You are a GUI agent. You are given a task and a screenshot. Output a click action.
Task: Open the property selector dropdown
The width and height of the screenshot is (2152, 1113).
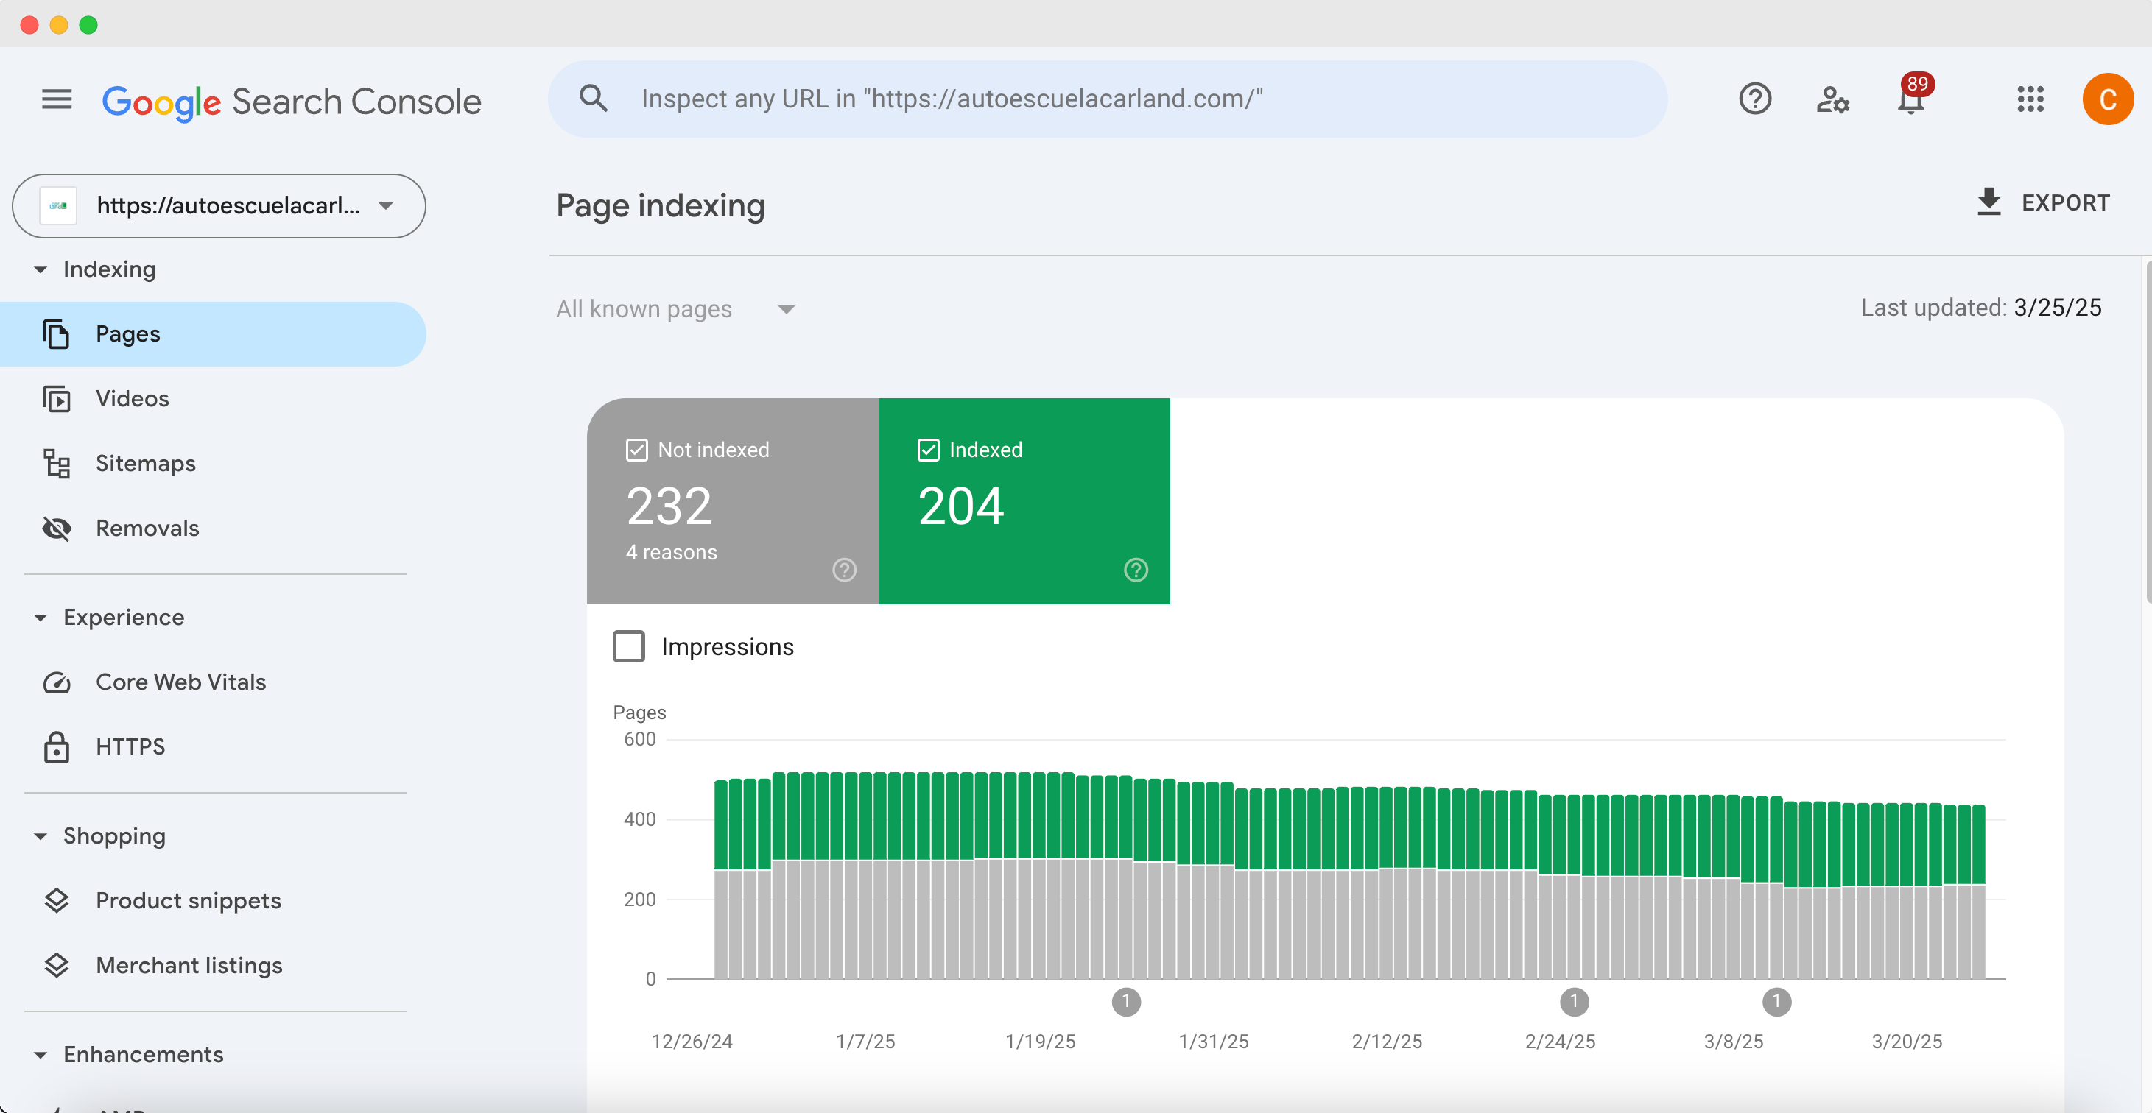[219, 205]
